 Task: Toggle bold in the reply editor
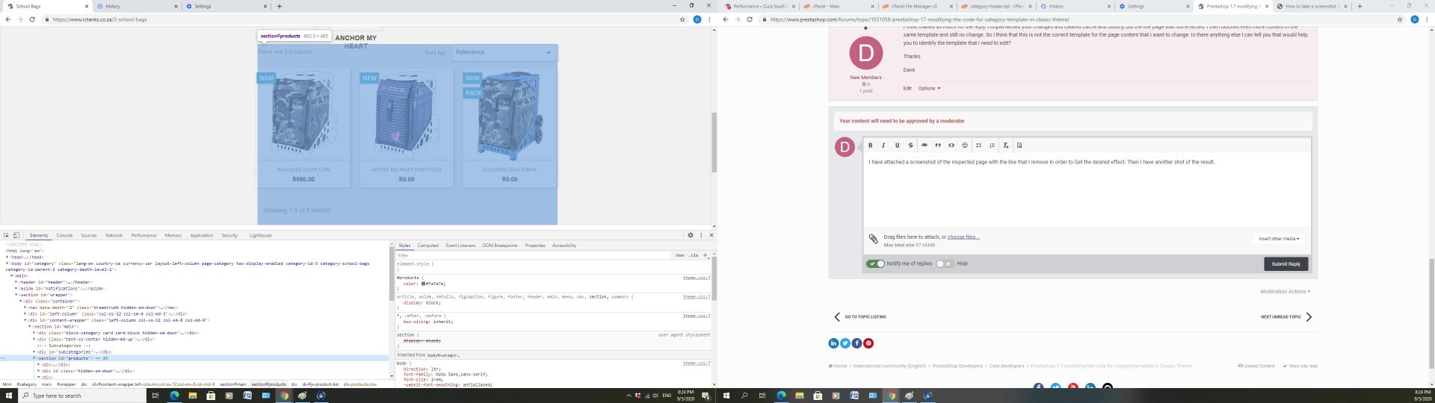coord(870,146)
